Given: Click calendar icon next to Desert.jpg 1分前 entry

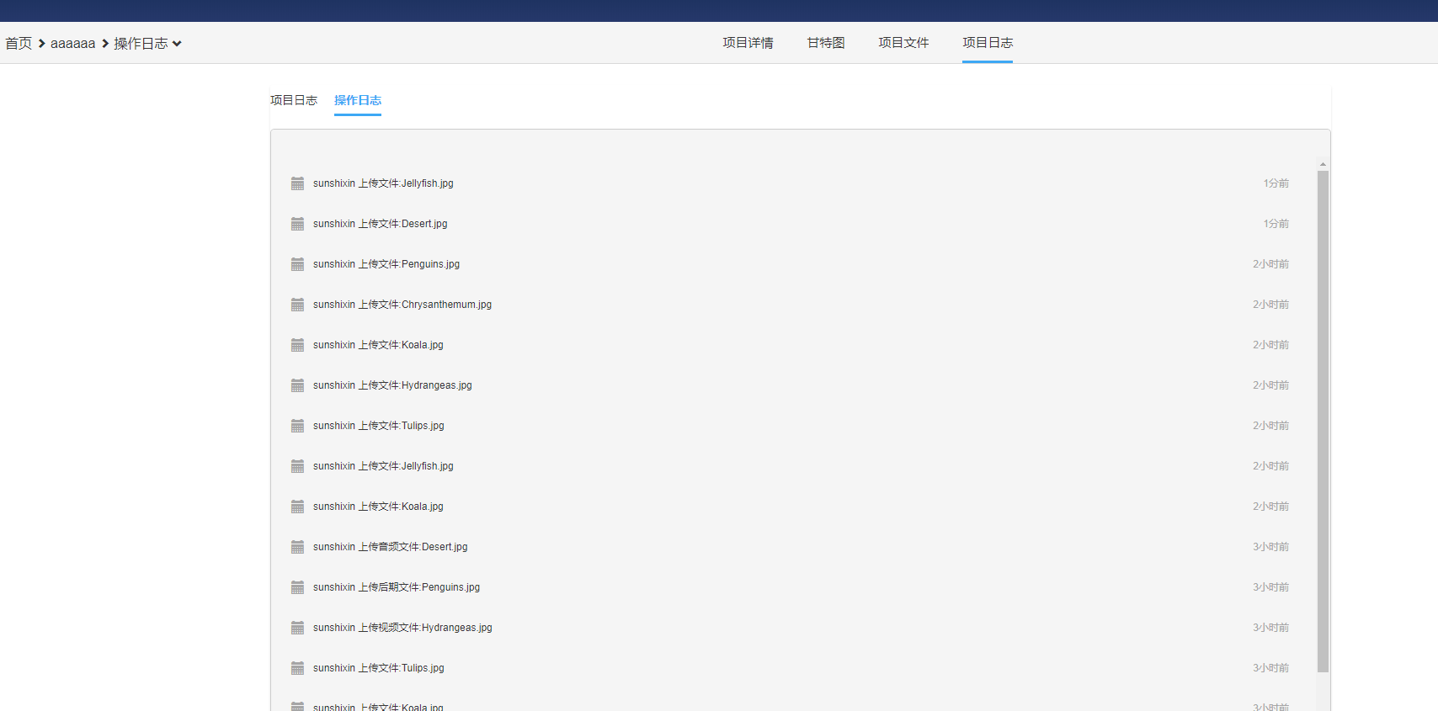Looking at the screenshot, I should [x=297, y=224].
